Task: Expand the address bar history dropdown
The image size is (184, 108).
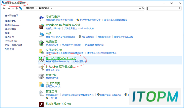Action: pos(140,8)
